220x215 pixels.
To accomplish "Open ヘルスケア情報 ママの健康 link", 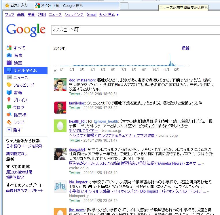I will click(x=112, y=135).
